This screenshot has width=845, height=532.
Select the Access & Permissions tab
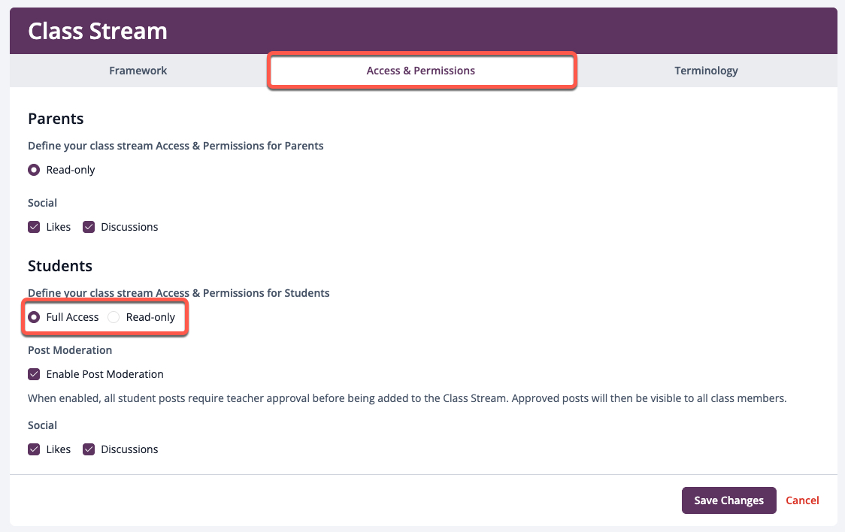[x=421, y=71]
